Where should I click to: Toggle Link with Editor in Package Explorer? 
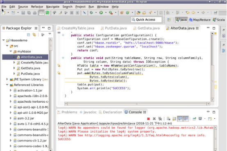[34, 35]
